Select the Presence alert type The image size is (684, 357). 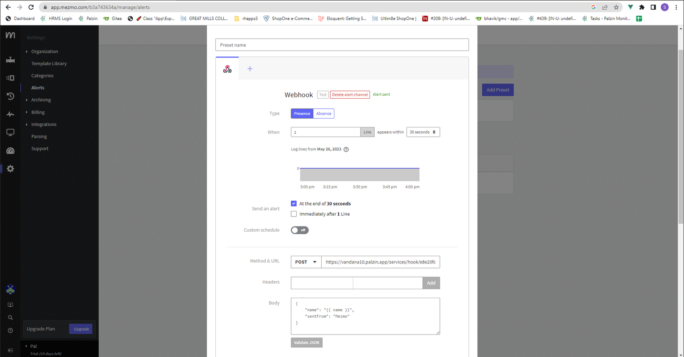(302, 113)
